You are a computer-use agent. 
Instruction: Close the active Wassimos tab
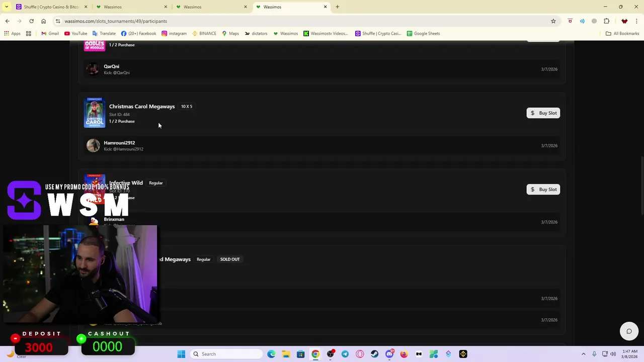(325, 7)
